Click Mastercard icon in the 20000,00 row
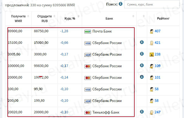 coord(88,78)
